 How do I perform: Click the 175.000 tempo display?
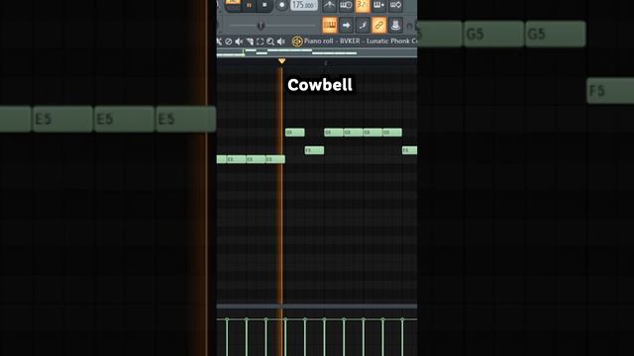pyautogui.click(x=304, y=5)
